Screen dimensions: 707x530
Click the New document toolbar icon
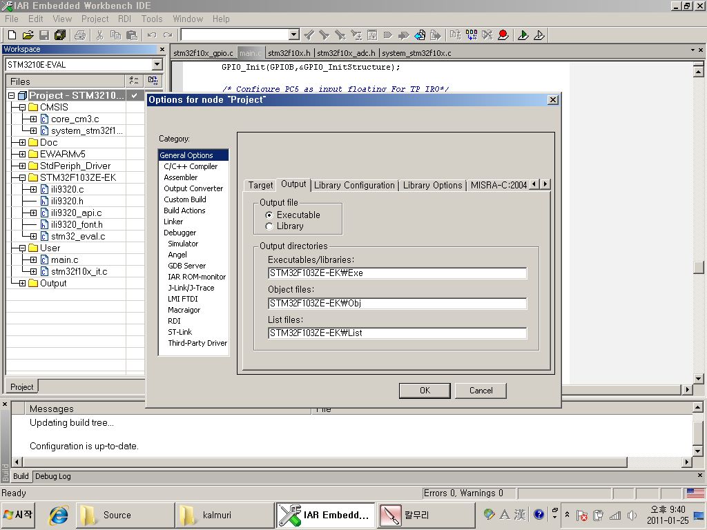tap(12, 35)
